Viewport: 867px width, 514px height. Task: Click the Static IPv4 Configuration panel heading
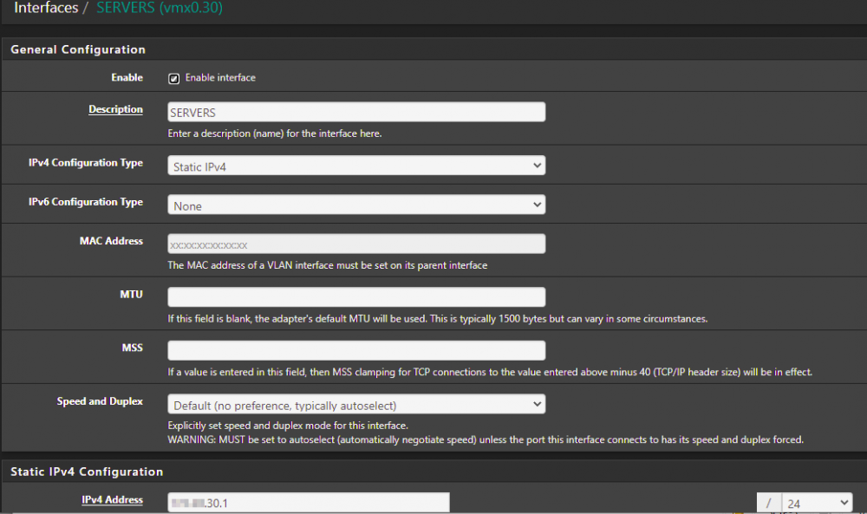tap(87, 472)
